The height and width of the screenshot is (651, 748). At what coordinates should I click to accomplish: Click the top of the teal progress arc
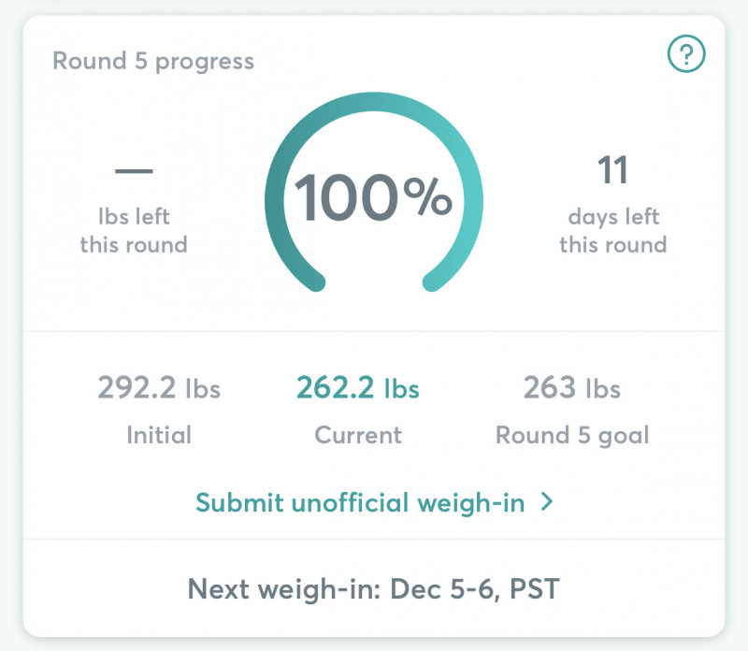(x=374, y=102)
